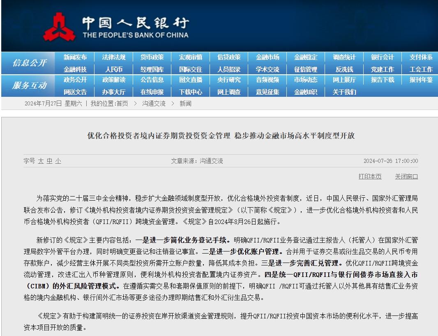Visit the 报告下载 page

(383, 80)
